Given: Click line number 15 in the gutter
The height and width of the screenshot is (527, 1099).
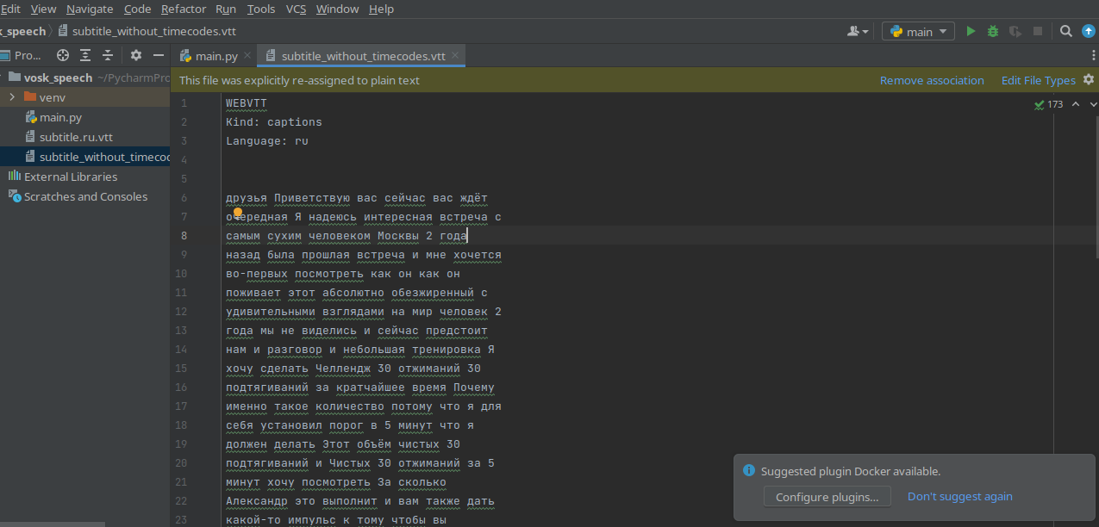Looking at the screenshot, I should 180,369.
